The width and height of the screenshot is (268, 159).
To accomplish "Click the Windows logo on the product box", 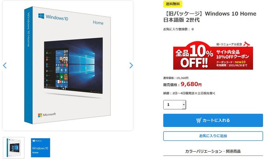I will pyautogui.click(x=41, y=16).
